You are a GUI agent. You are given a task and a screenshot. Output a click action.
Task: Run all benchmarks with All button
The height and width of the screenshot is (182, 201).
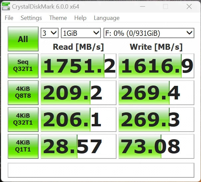point(23,39)
